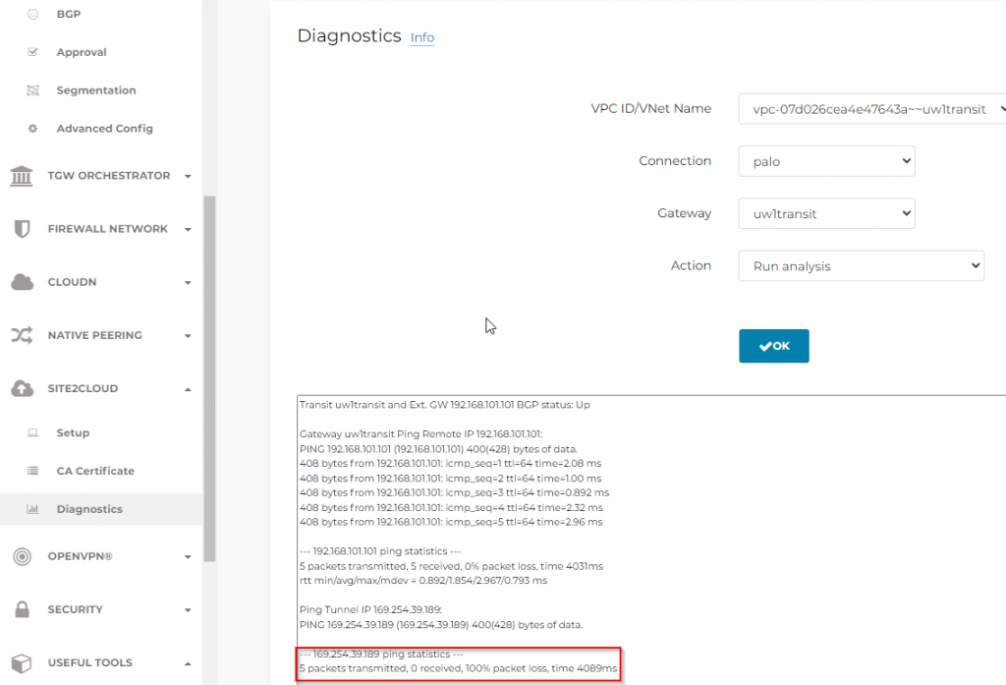The height and width of the screenshot is (685, 1006).
Task: Click the icmp_seq=5 ping reply line
Action: click(x=451, y=523)
